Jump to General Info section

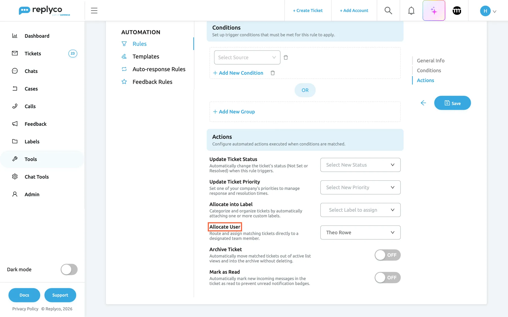tap(431, 61)
